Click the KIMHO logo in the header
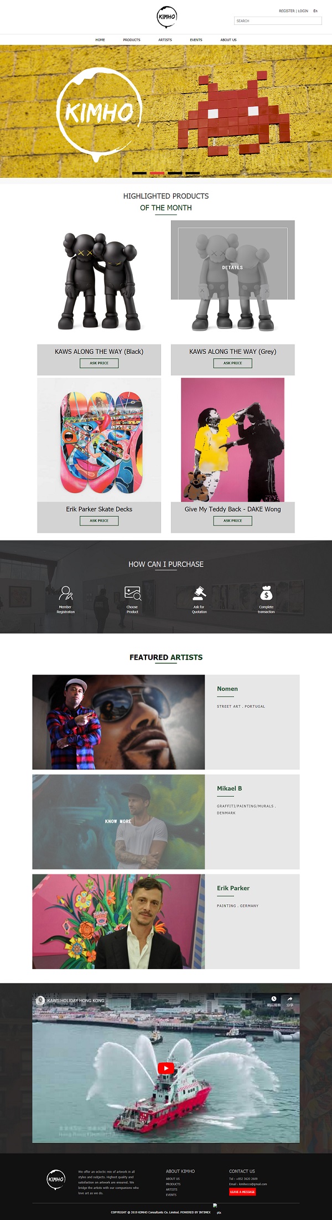The image size is (332, 1220). coord(167,17)
